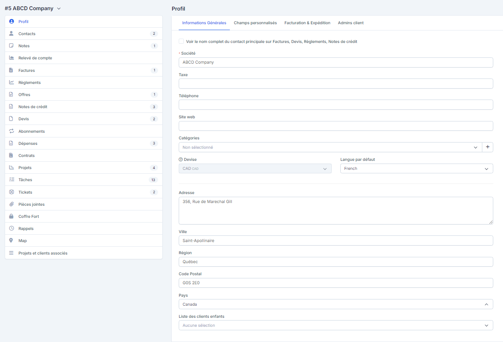
Task: Click the Notes de crédit document icon
Action: coord(11,107)
